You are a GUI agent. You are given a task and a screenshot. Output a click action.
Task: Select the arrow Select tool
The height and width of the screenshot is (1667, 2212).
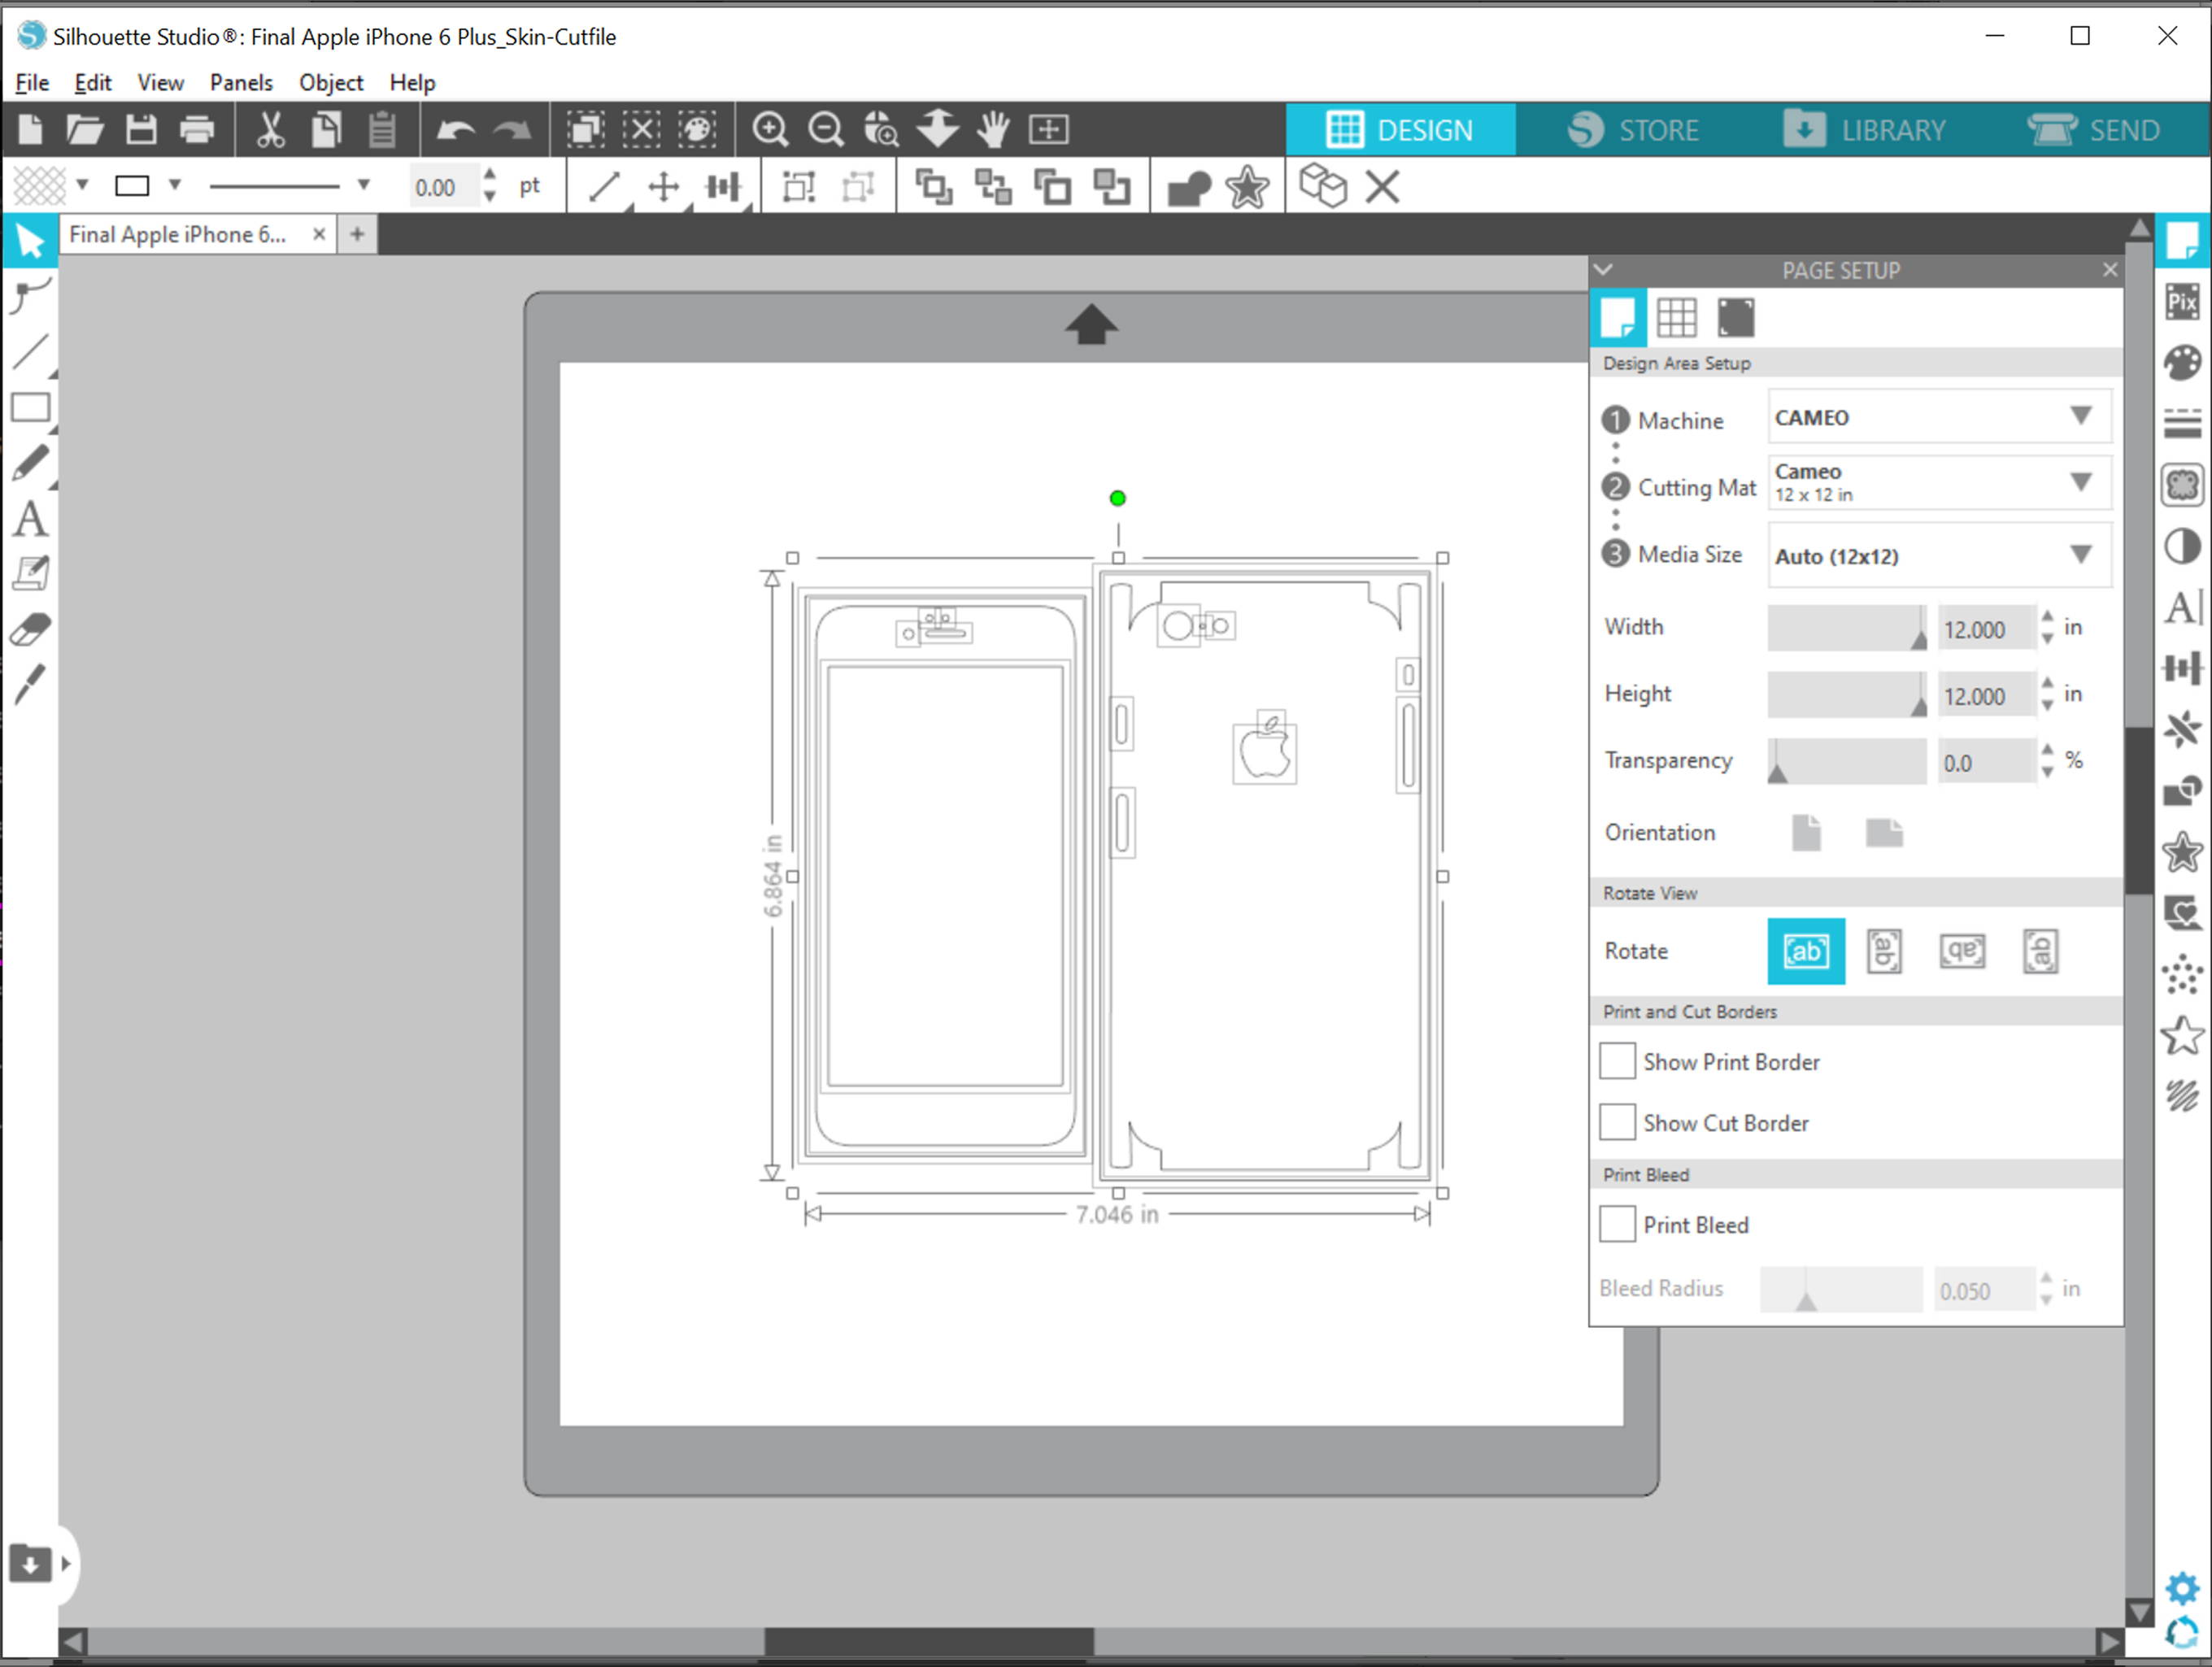coord(30,240)
